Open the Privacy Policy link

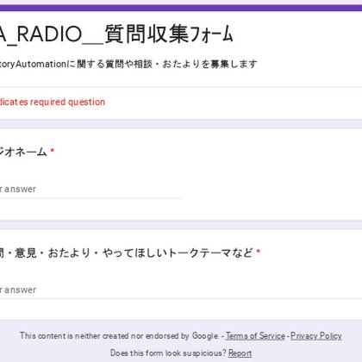tap(316, 336)
